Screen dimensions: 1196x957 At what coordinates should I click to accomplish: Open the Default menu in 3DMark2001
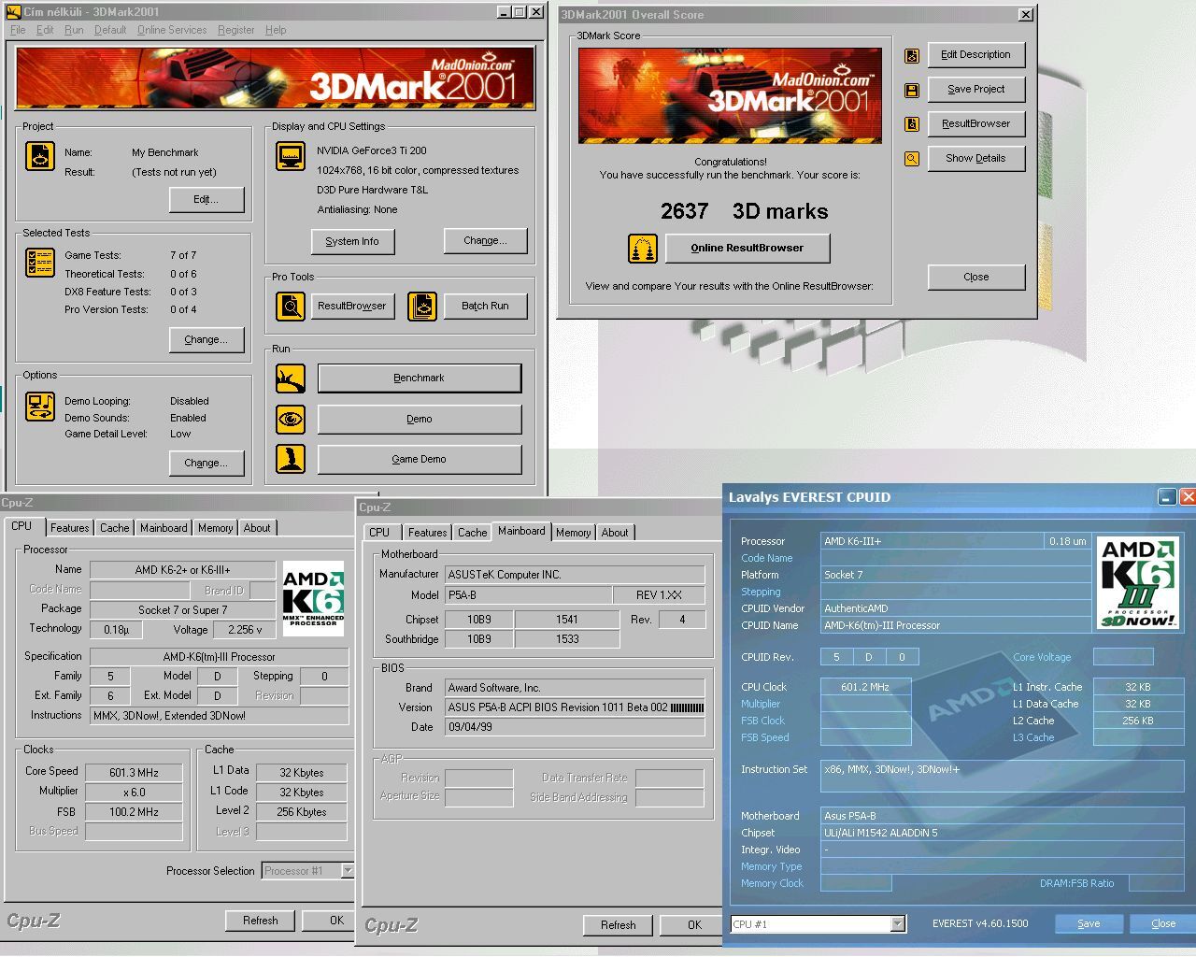point(110,30)
